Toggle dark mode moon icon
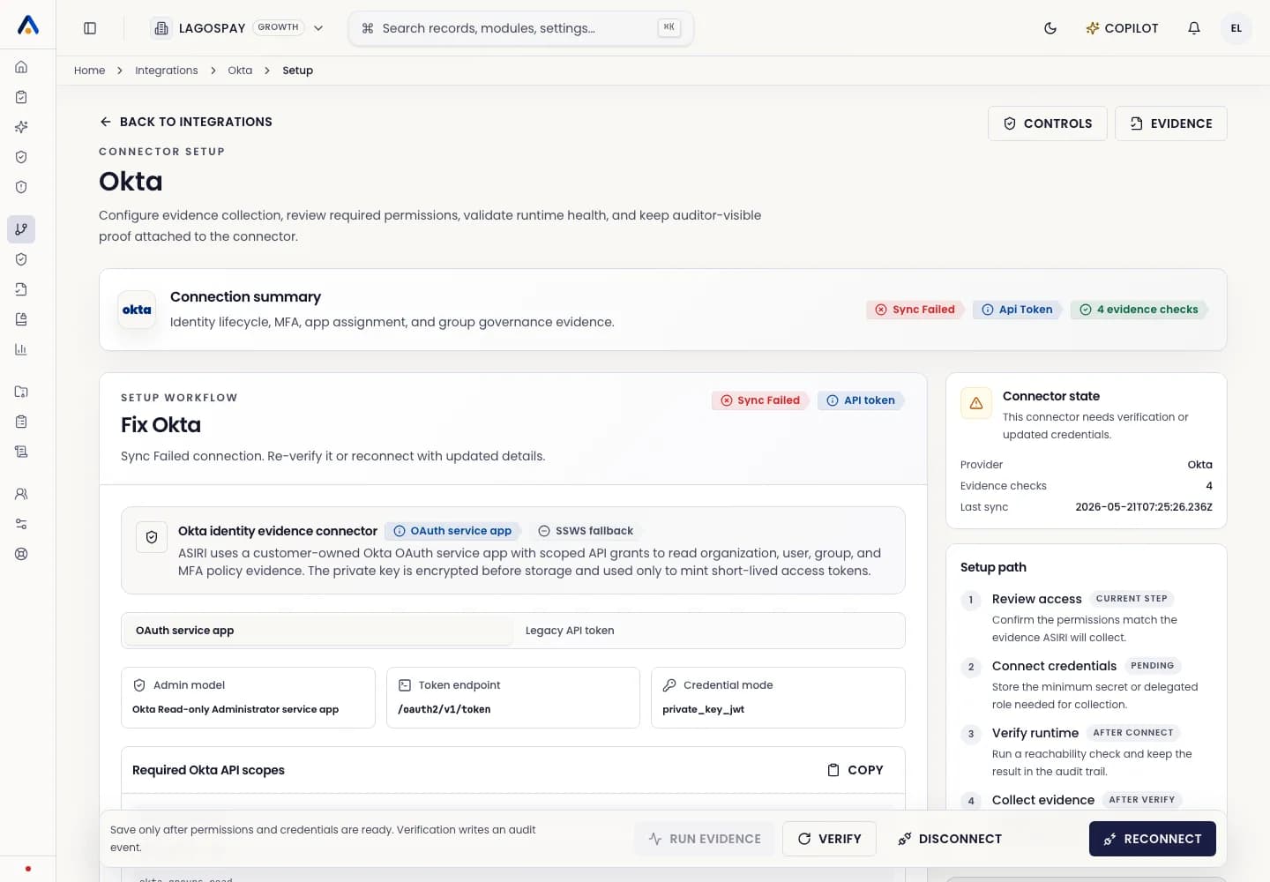This screenshot has height=882, width=1270. [1050, 28]
